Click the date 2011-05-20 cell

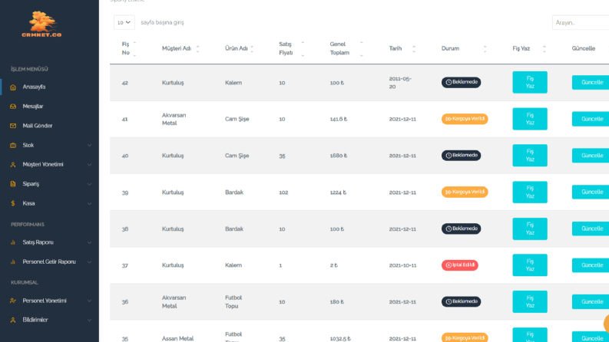point(400,83)
